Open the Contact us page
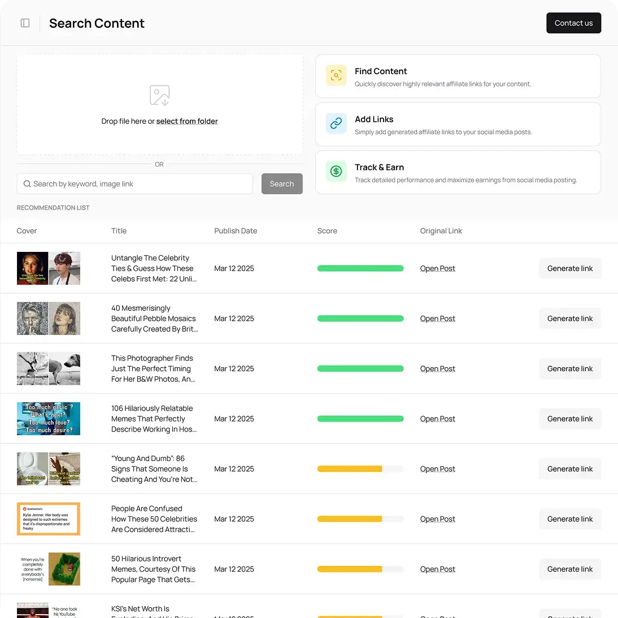618x618 pixels. click(x=573, y=23)
